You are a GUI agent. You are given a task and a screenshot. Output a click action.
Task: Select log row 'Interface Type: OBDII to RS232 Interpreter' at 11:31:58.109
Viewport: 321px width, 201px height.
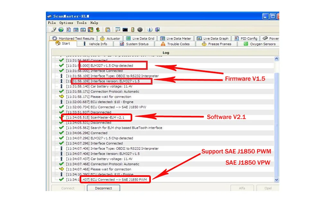(x=163, y=76)
